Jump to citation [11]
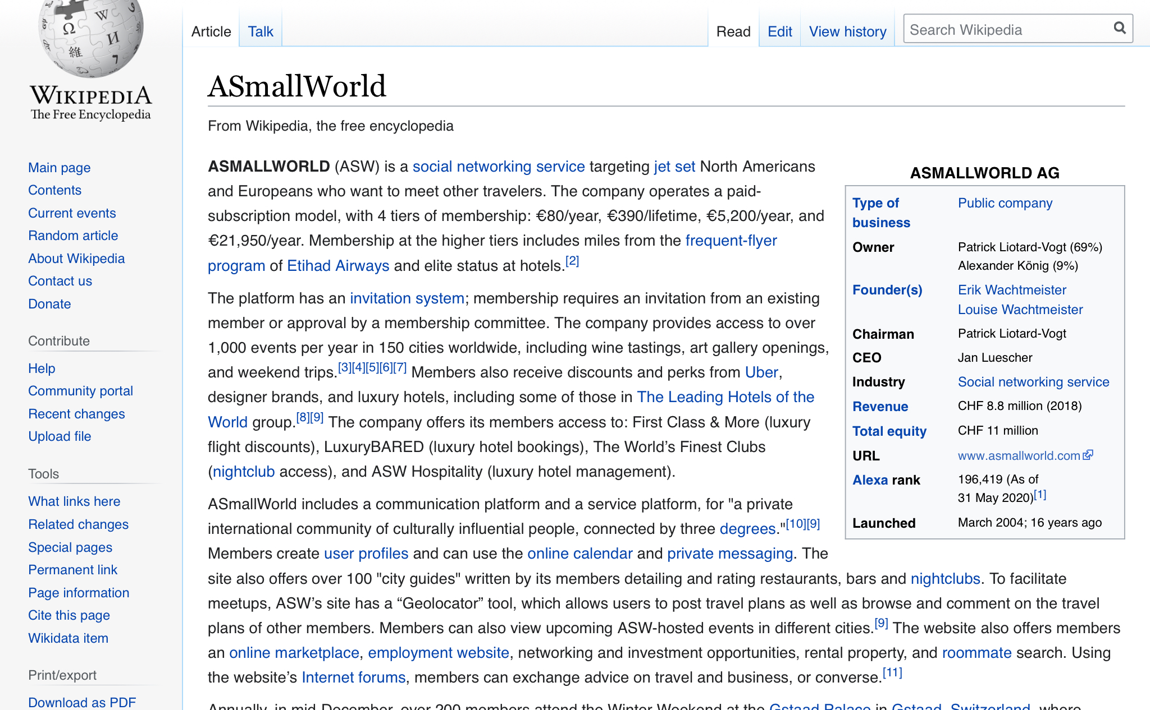This screenshot has width=1150, height=710. (892, 672)
